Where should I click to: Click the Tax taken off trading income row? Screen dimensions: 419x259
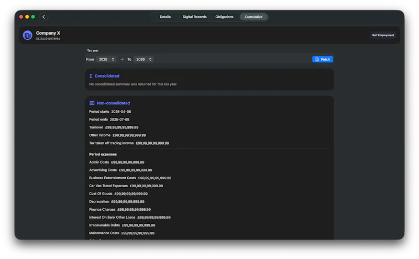[129, 143]
